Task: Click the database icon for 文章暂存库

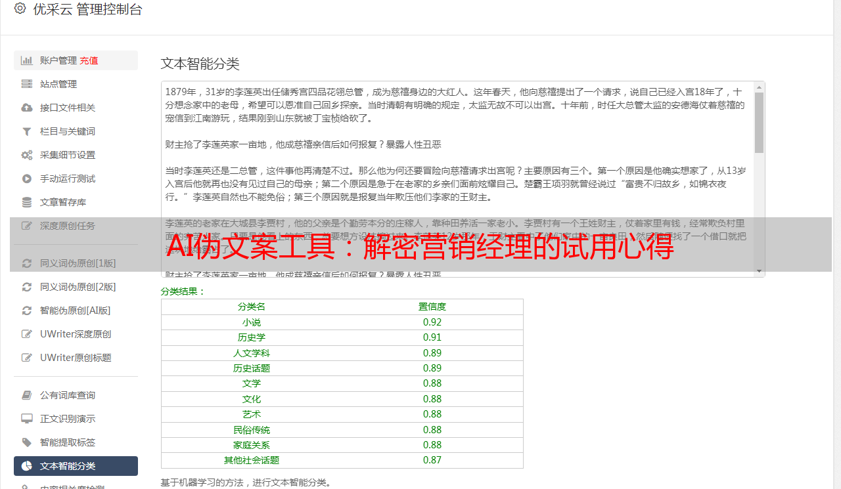Action: tap(27, 202)
